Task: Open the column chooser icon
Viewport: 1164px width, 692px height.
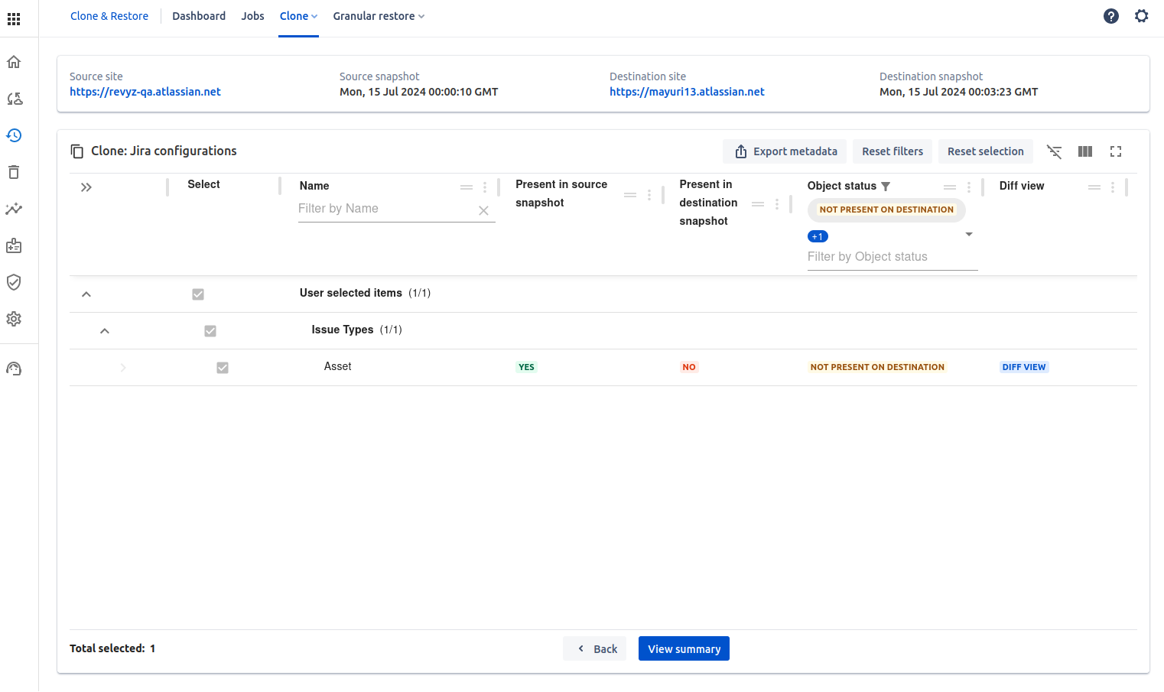Action: [x=1085, y=151]
